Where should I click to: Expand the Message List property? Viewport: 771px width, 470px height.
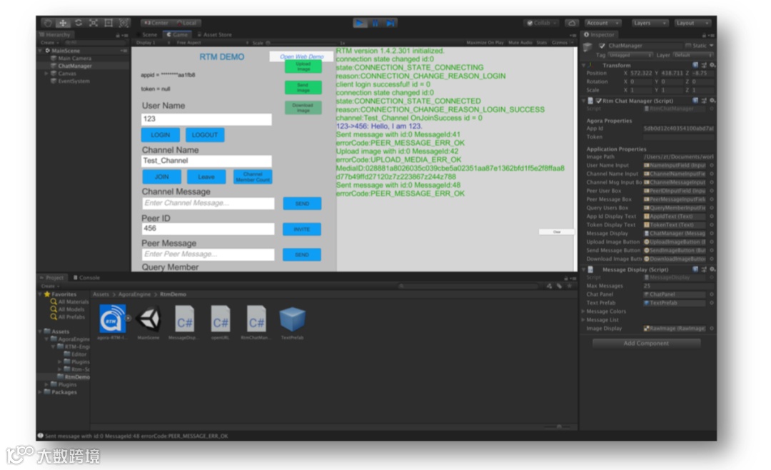pos(584,320)
